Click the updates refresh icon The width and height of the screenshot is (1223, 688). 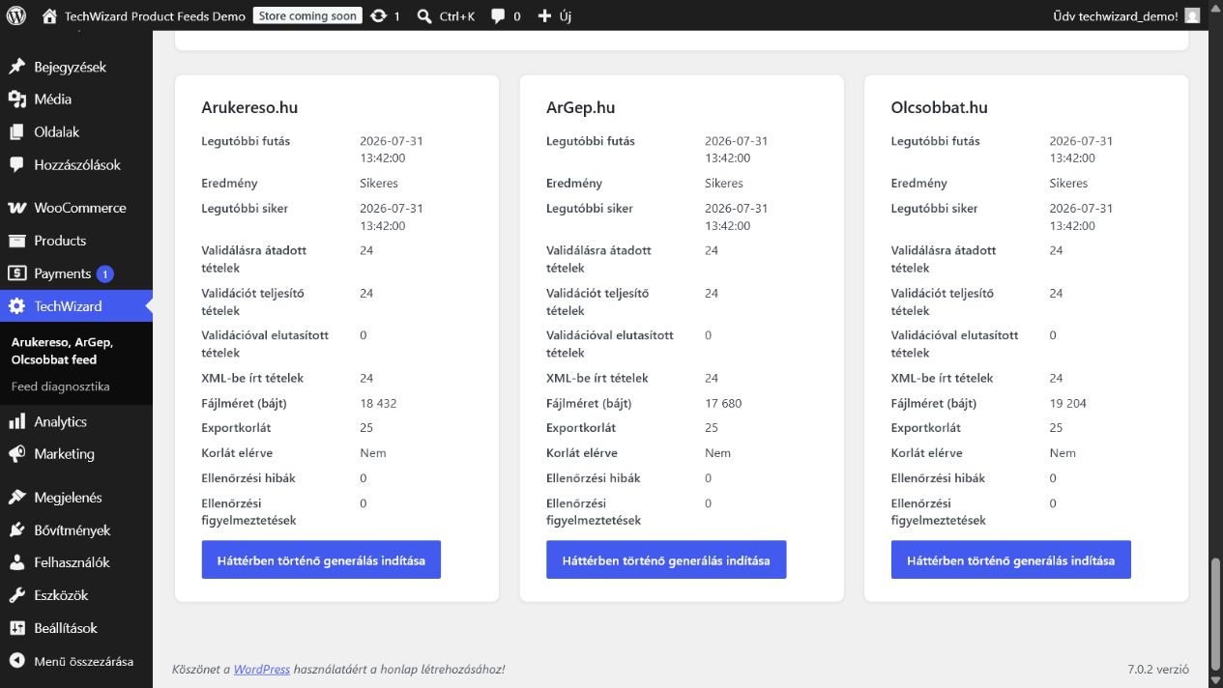pos(379,15)
